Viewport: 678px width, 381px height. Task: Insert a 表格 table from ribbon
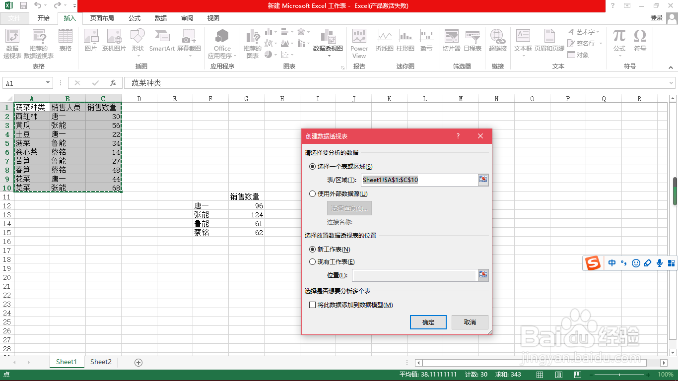(66, 41)
